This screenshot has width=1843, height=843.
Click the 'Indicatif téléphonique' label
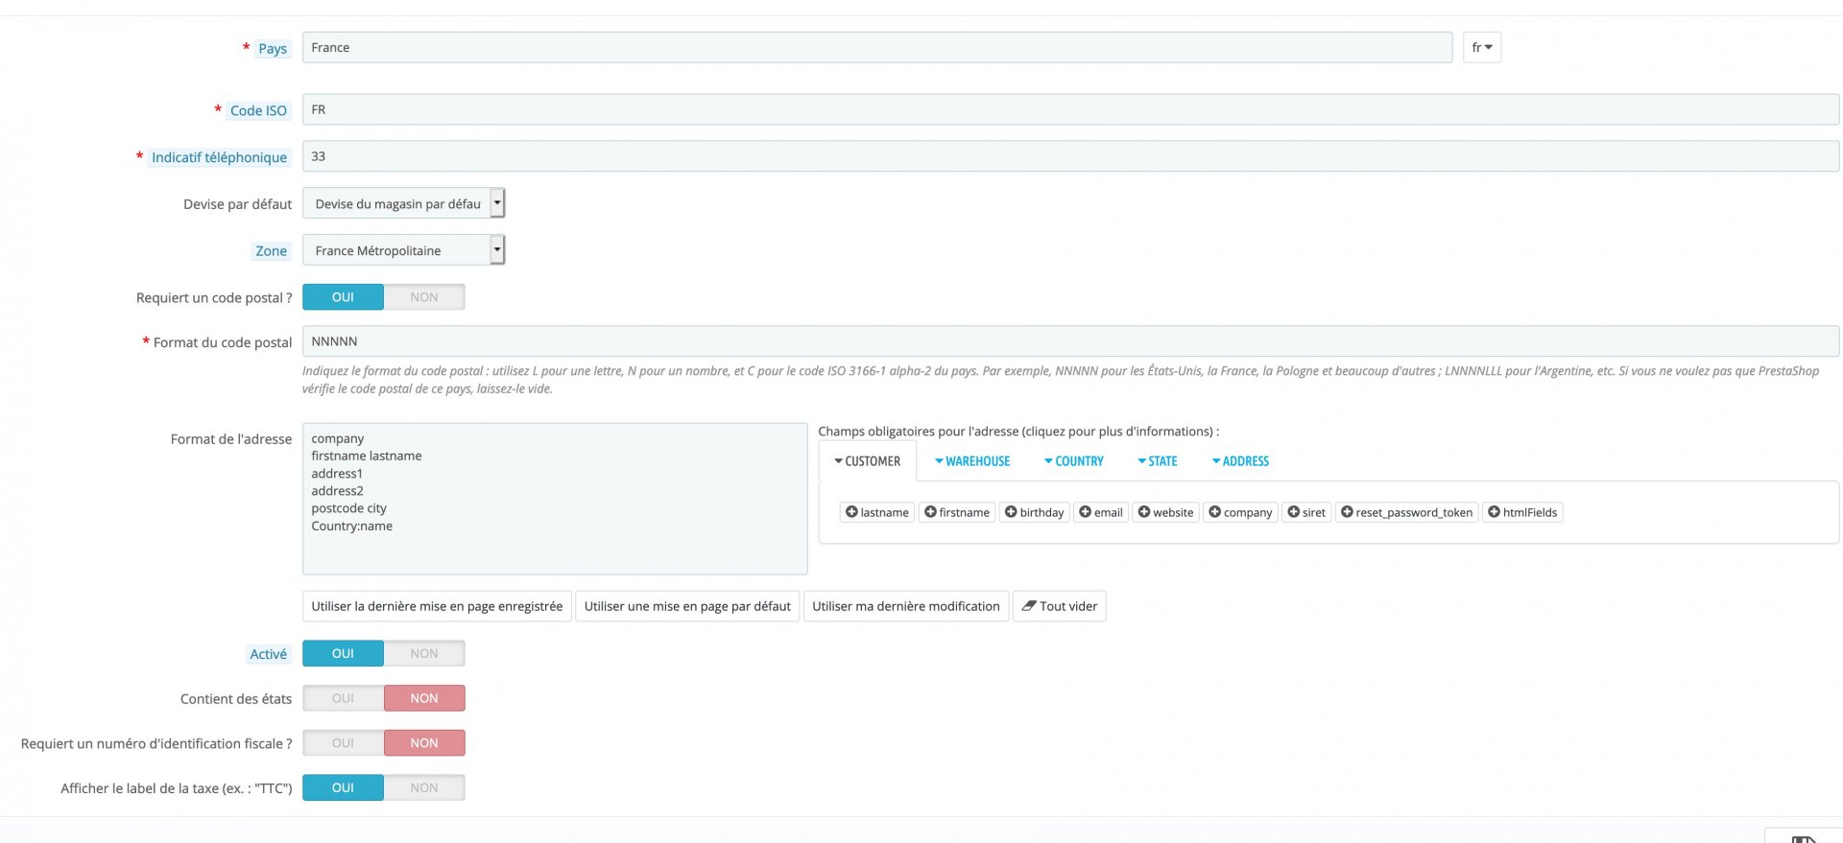(219, 157)
